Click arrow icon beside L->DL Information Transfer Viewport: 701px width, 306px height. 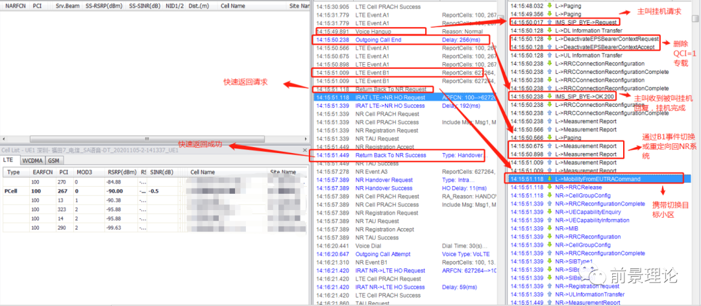tap(550, 30)
